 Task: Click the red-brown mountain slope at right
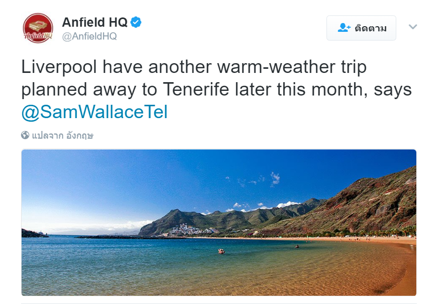click(375, 203)
